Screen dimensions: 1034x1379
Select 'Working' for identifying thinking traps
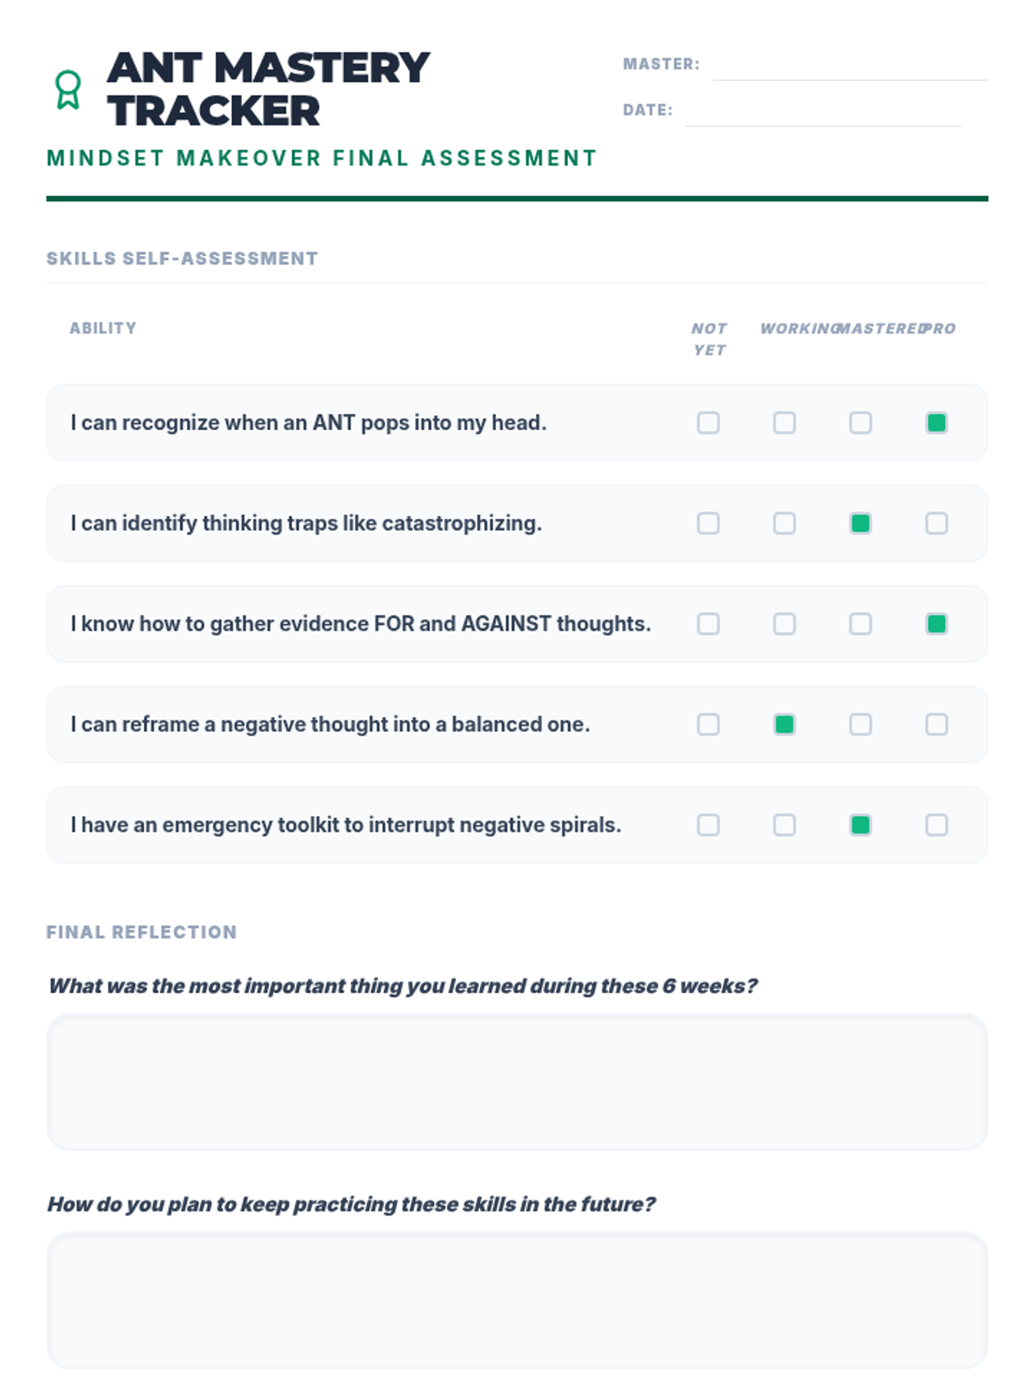pyautogui.click(x=784, y=523)
